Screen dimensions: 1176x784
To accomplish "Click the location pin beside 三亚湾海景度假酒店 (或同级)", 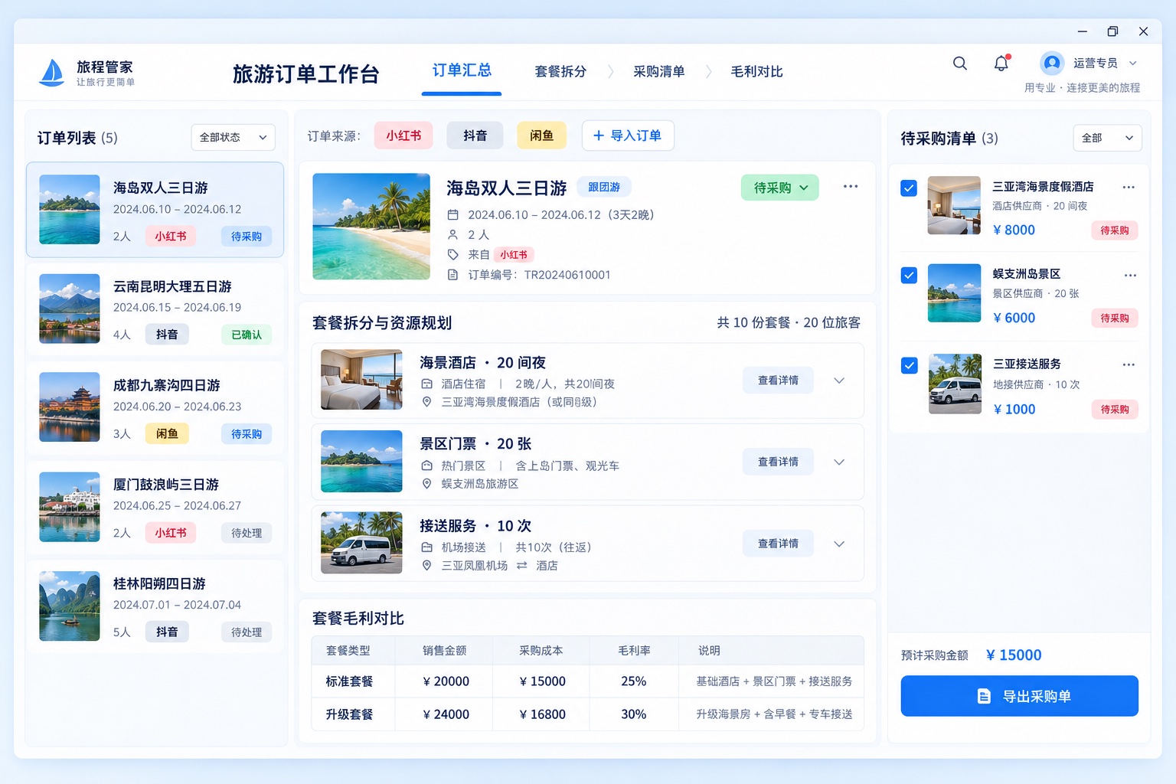I will click(427, 402).
